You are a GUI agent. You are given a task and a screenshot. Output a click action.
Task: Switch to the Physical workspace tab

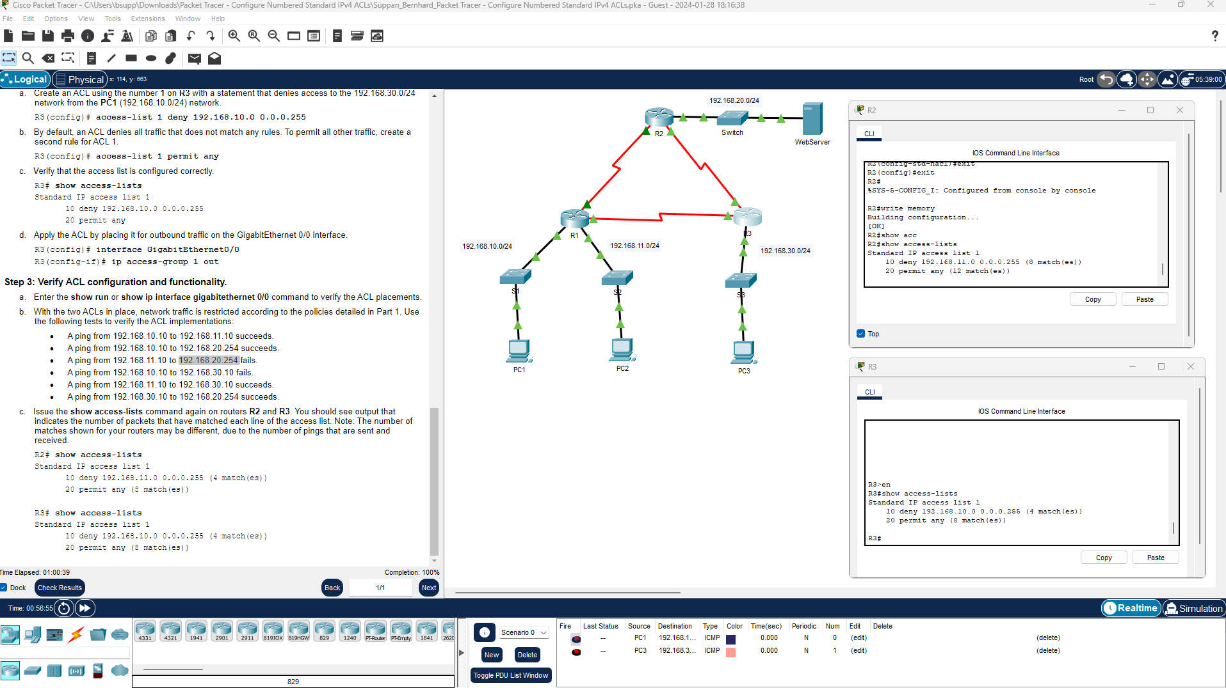coord(80,79)
